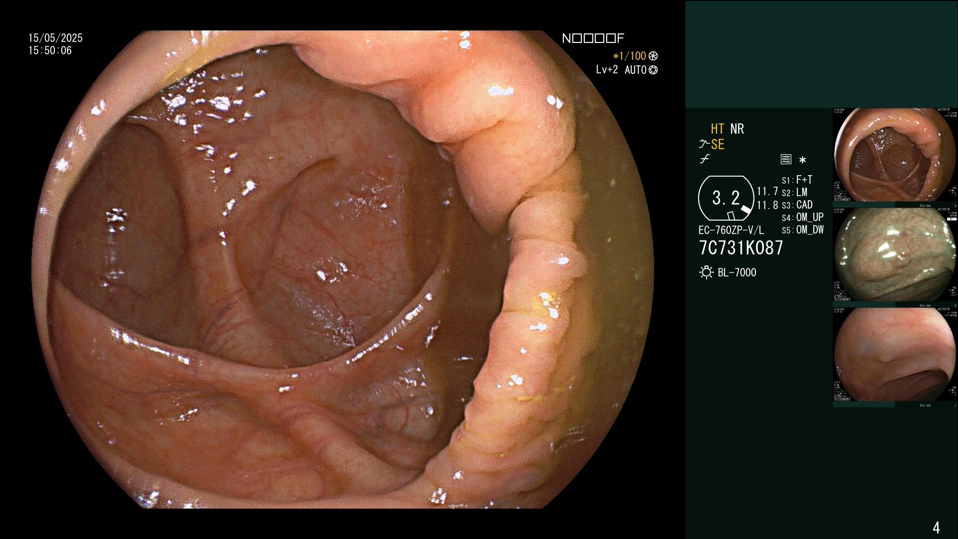Click the HT indicator in yellow
958x539 pixels.
(717, 129)
